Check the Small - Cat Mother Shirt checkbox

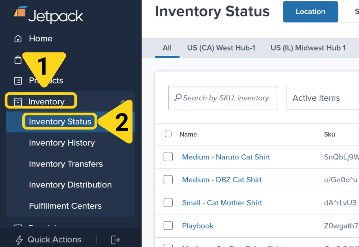point(168,202)
